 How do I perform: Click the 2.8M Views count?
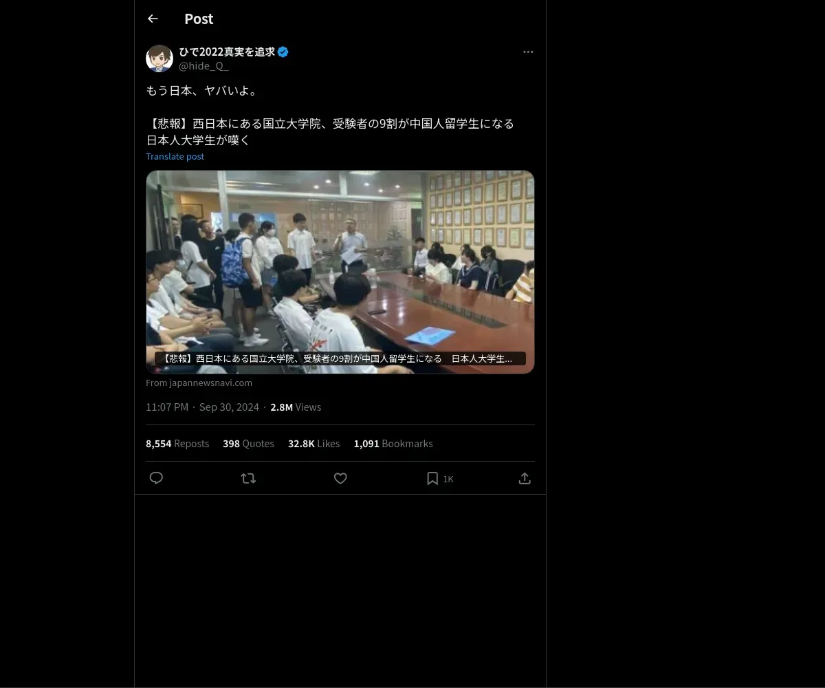[296, 407]
